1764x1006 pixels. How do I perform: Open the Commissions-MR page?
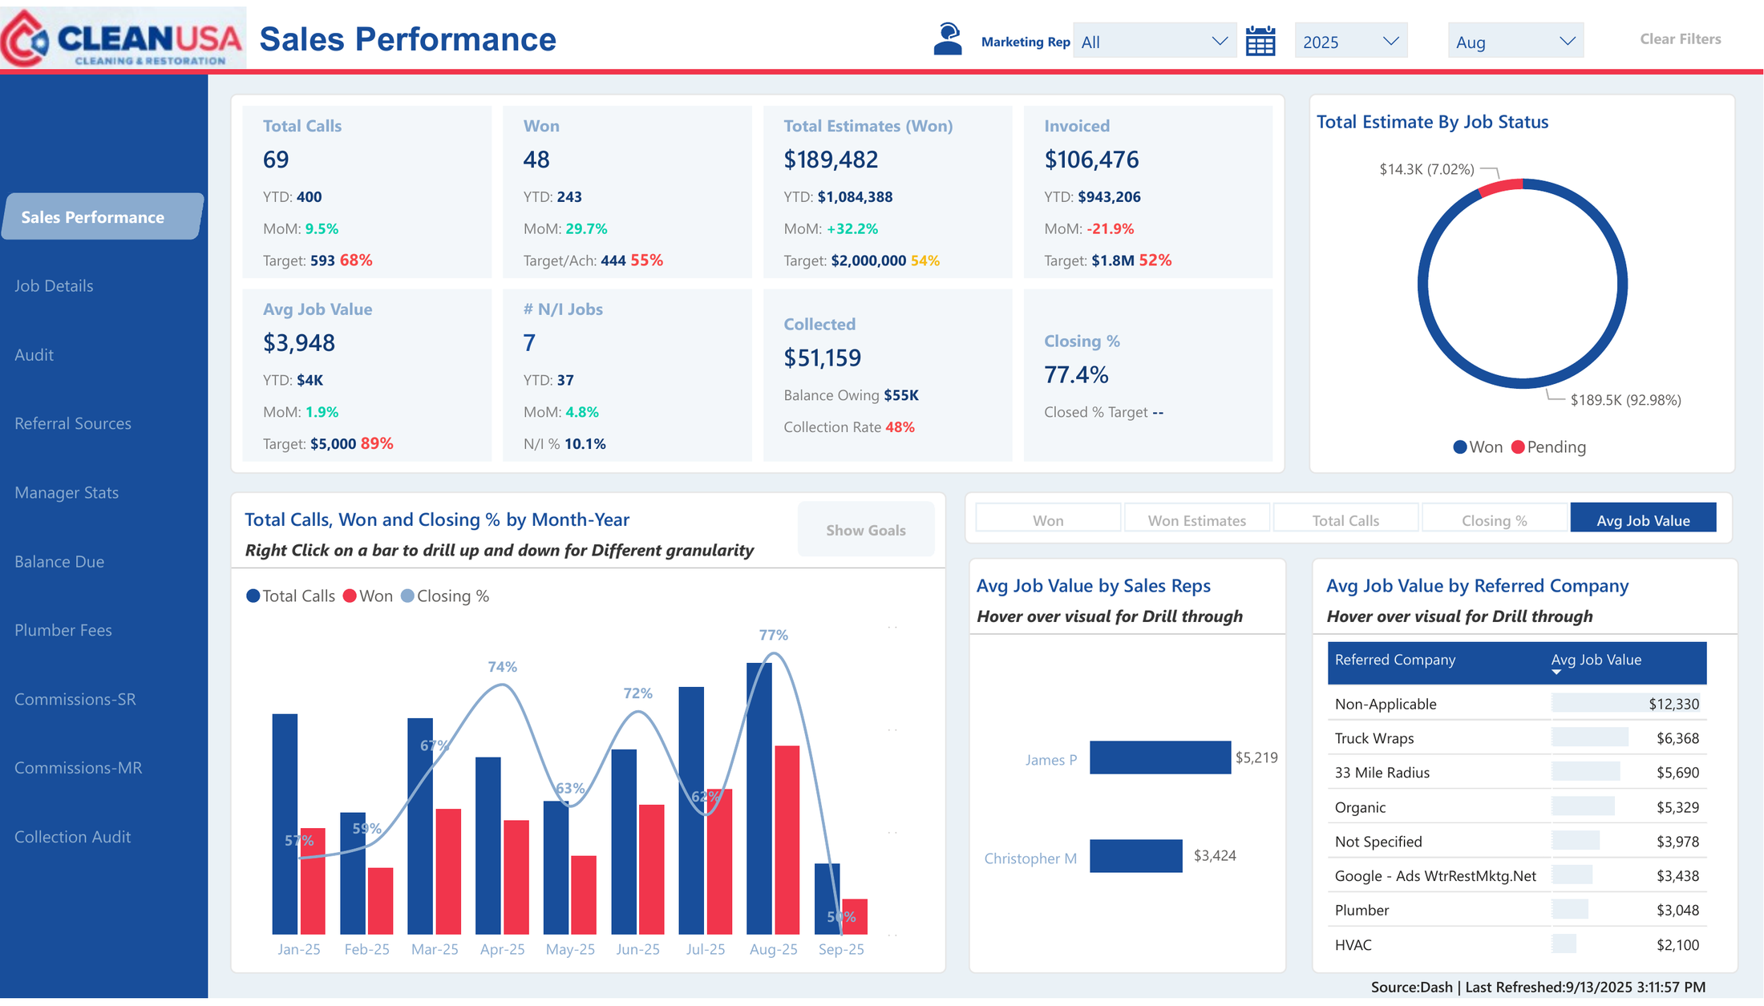point(79,768)
